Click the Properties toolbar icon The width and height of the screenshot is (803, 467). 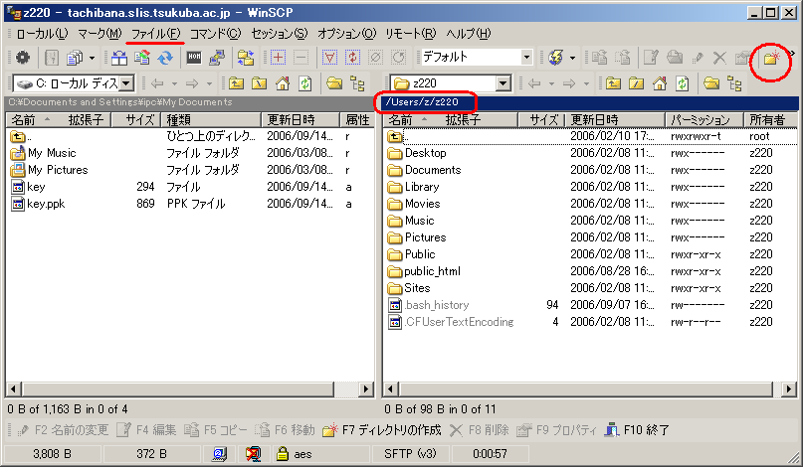(x=742, y=58)
